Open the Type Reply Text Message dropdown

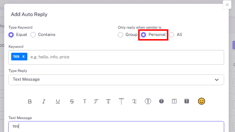[116, 80]
